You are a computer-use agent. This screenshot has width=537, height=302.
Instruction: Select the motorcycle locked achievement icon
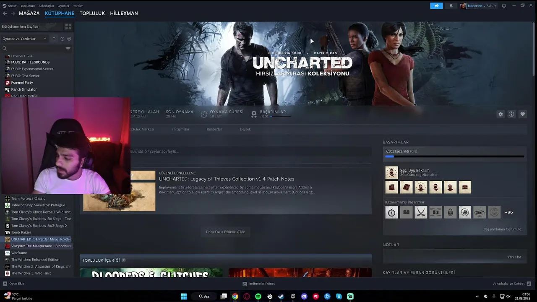tap(480, 212)
